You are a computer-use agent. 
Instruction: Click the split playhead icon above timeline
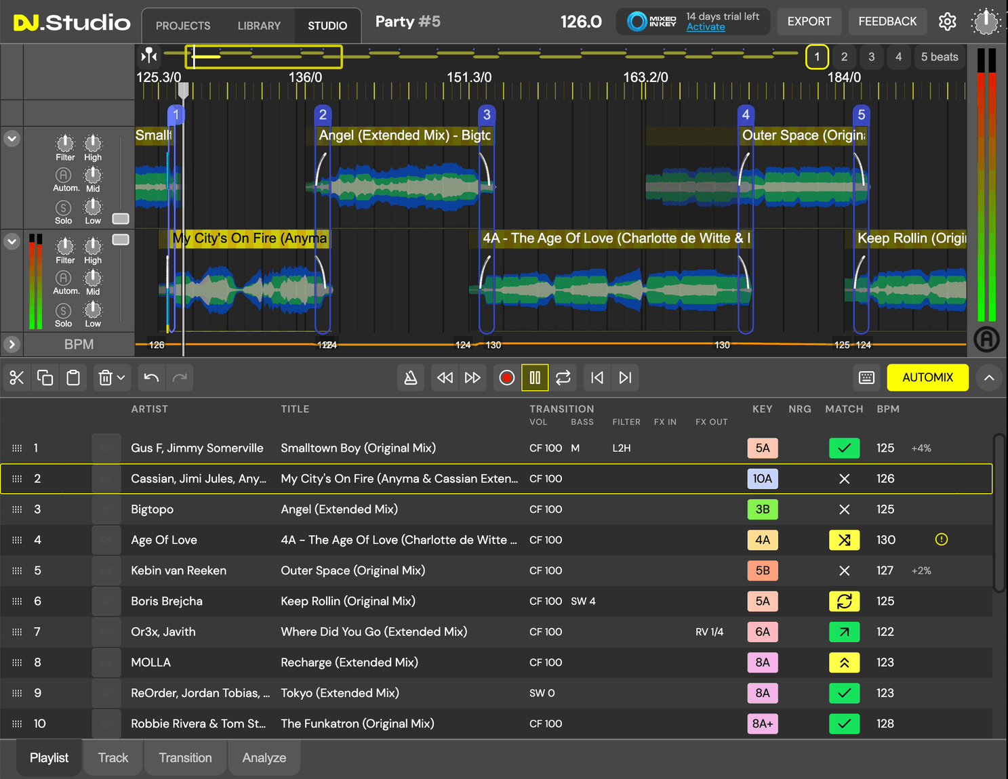tap(149, 56)
